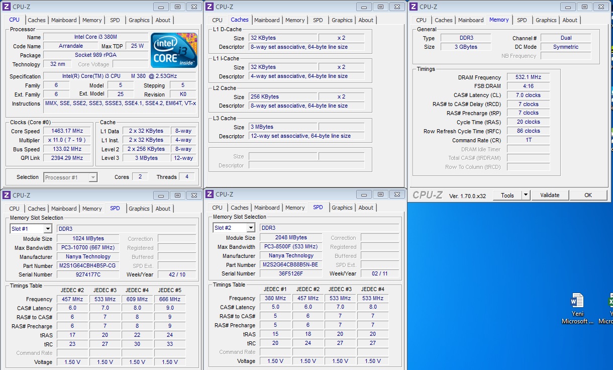Click the Revision value K0
Image resolution: width=613 pixels, height=370 pixels.
(x=183, y=94)
